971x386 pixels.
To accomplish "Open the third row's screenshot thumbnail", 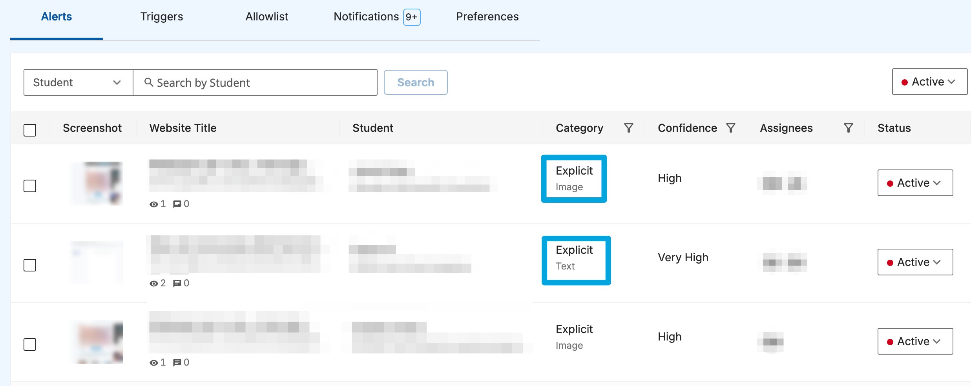I will 97,342.
